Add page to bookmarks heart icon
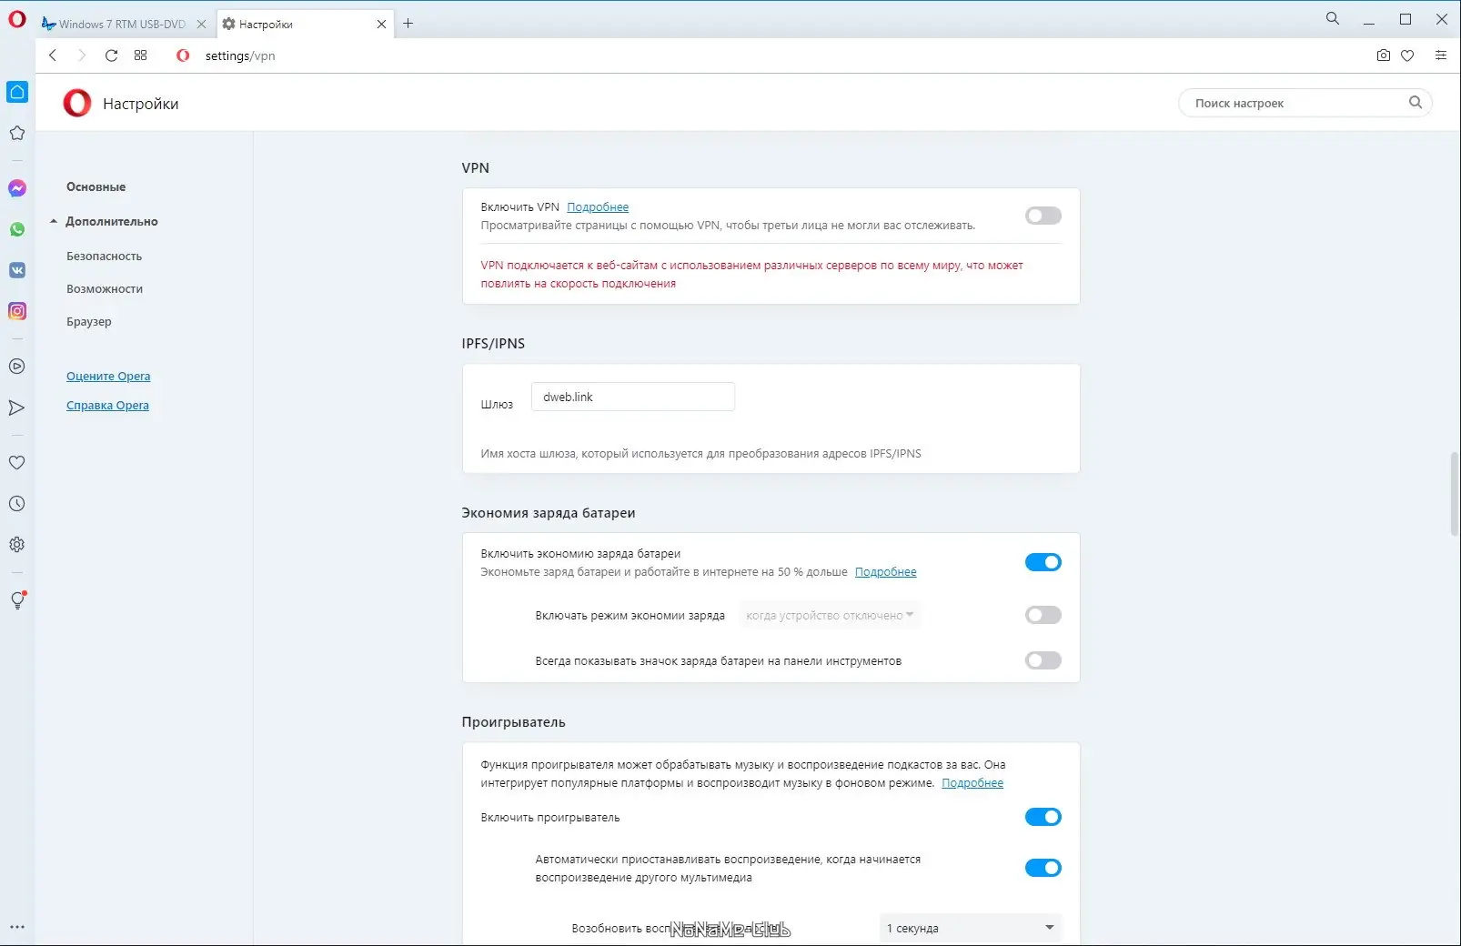 [x=1407, y=55]
